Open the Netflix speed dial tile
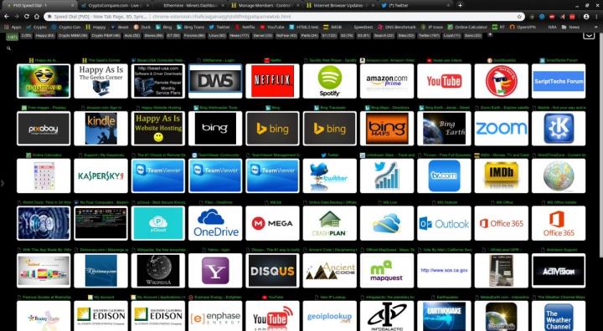The image size is (603, 331). (x=272, y=81)
